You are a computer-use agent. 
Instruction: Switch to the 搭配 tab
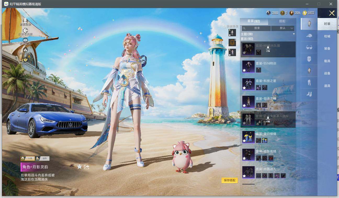pyautogui.click(x=282, y=21)
